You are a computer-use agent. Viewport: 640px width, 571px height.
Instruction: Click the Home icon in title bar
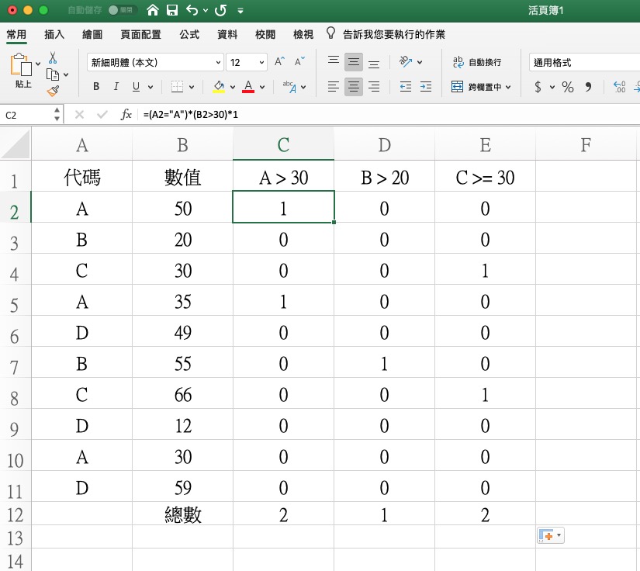pos(153,11)
